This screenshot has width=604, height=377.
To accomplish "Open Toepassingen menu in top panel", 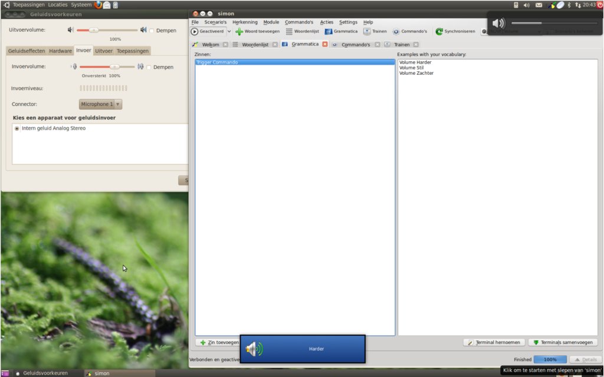I will coord(29,5).
